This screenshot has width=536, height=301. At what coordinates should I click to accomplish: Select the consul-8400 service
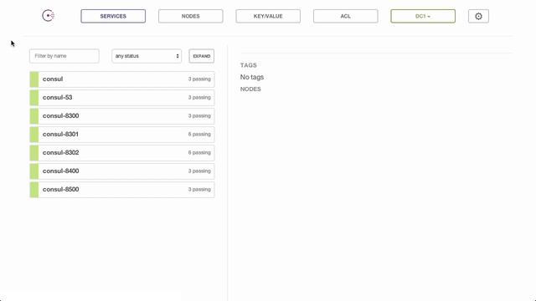[x=122, y=171]
